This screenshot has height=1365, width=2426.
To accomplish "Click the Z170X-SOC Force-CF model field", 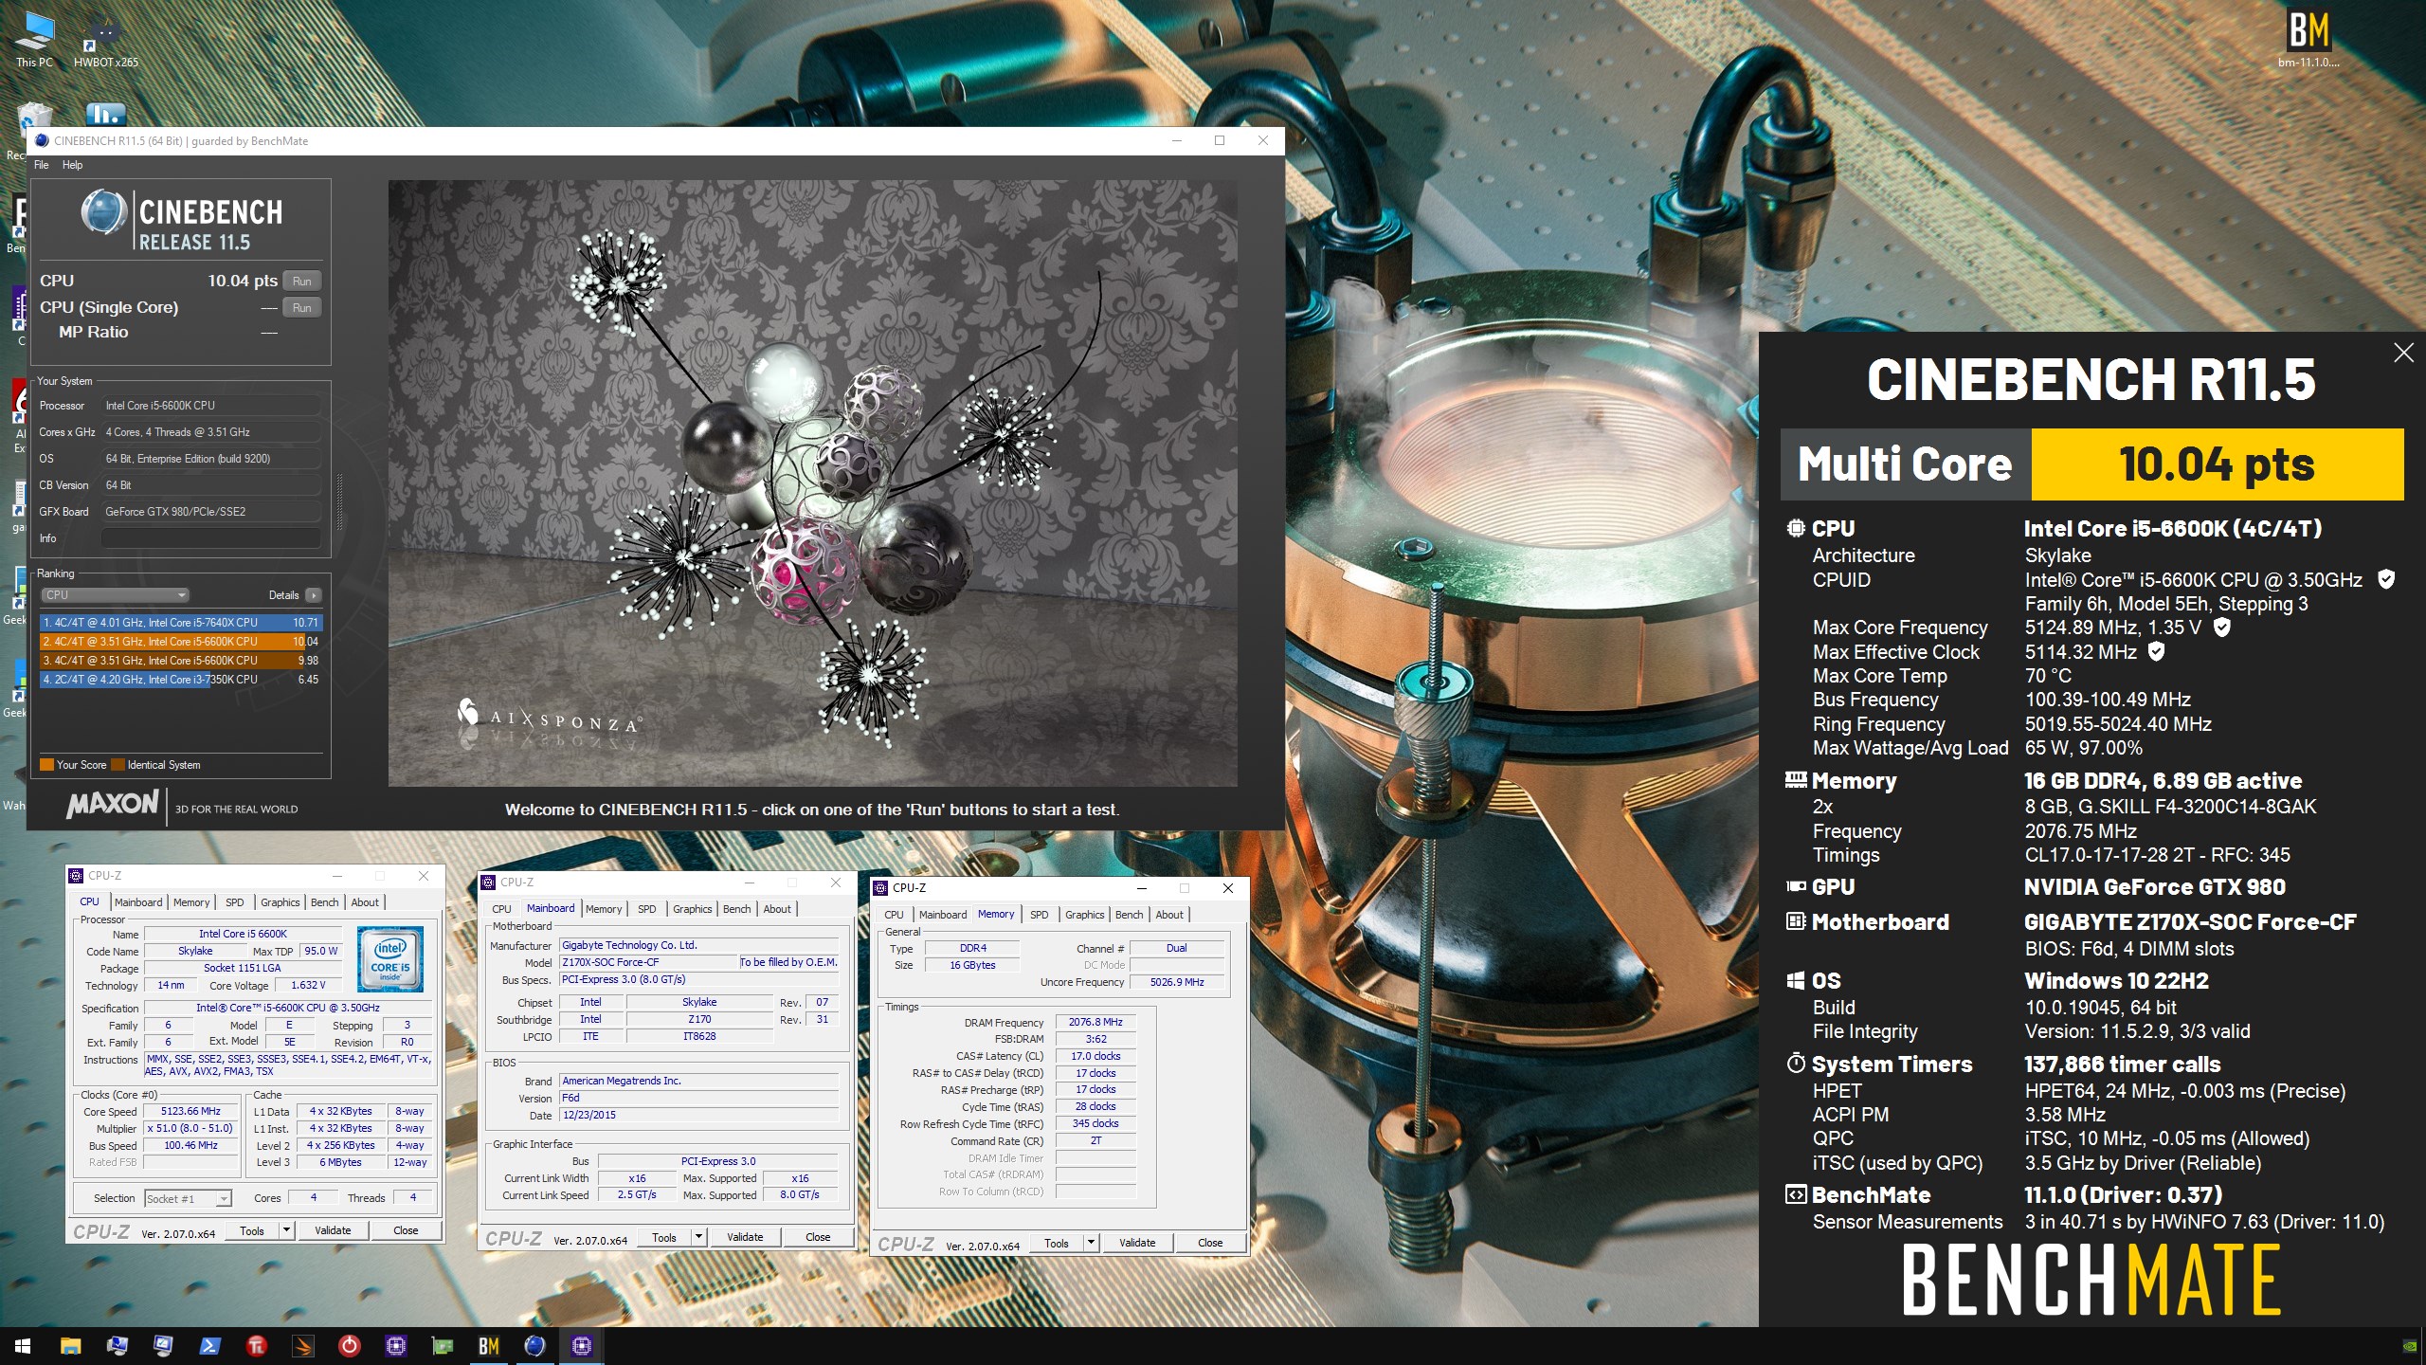I will [x=647, y=962].
